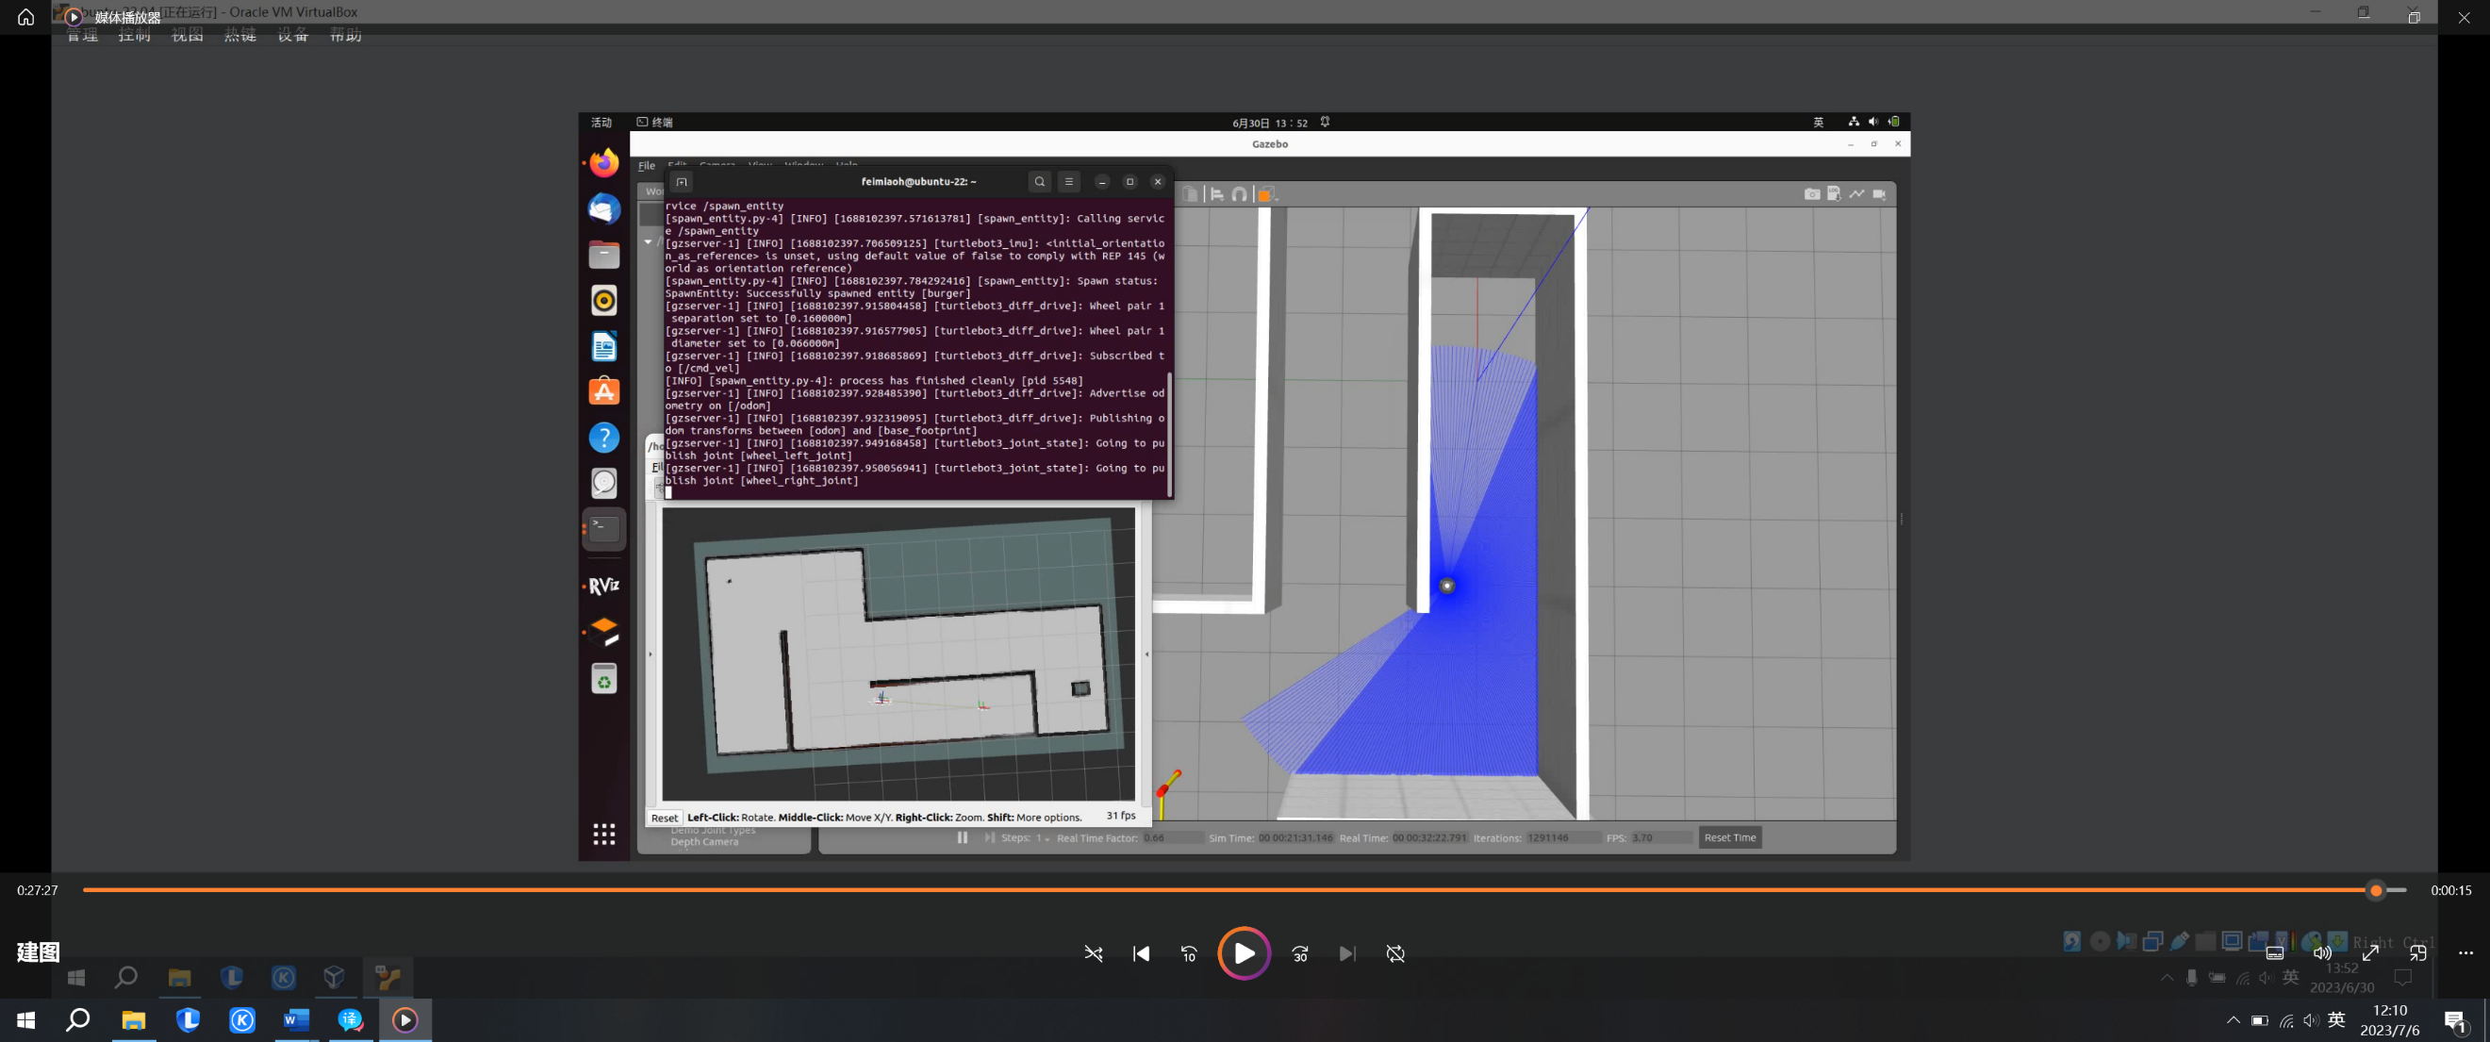Open Ubuntu Software from dock
Screen dimensions: 2490x1042
[x=604, y=391]
